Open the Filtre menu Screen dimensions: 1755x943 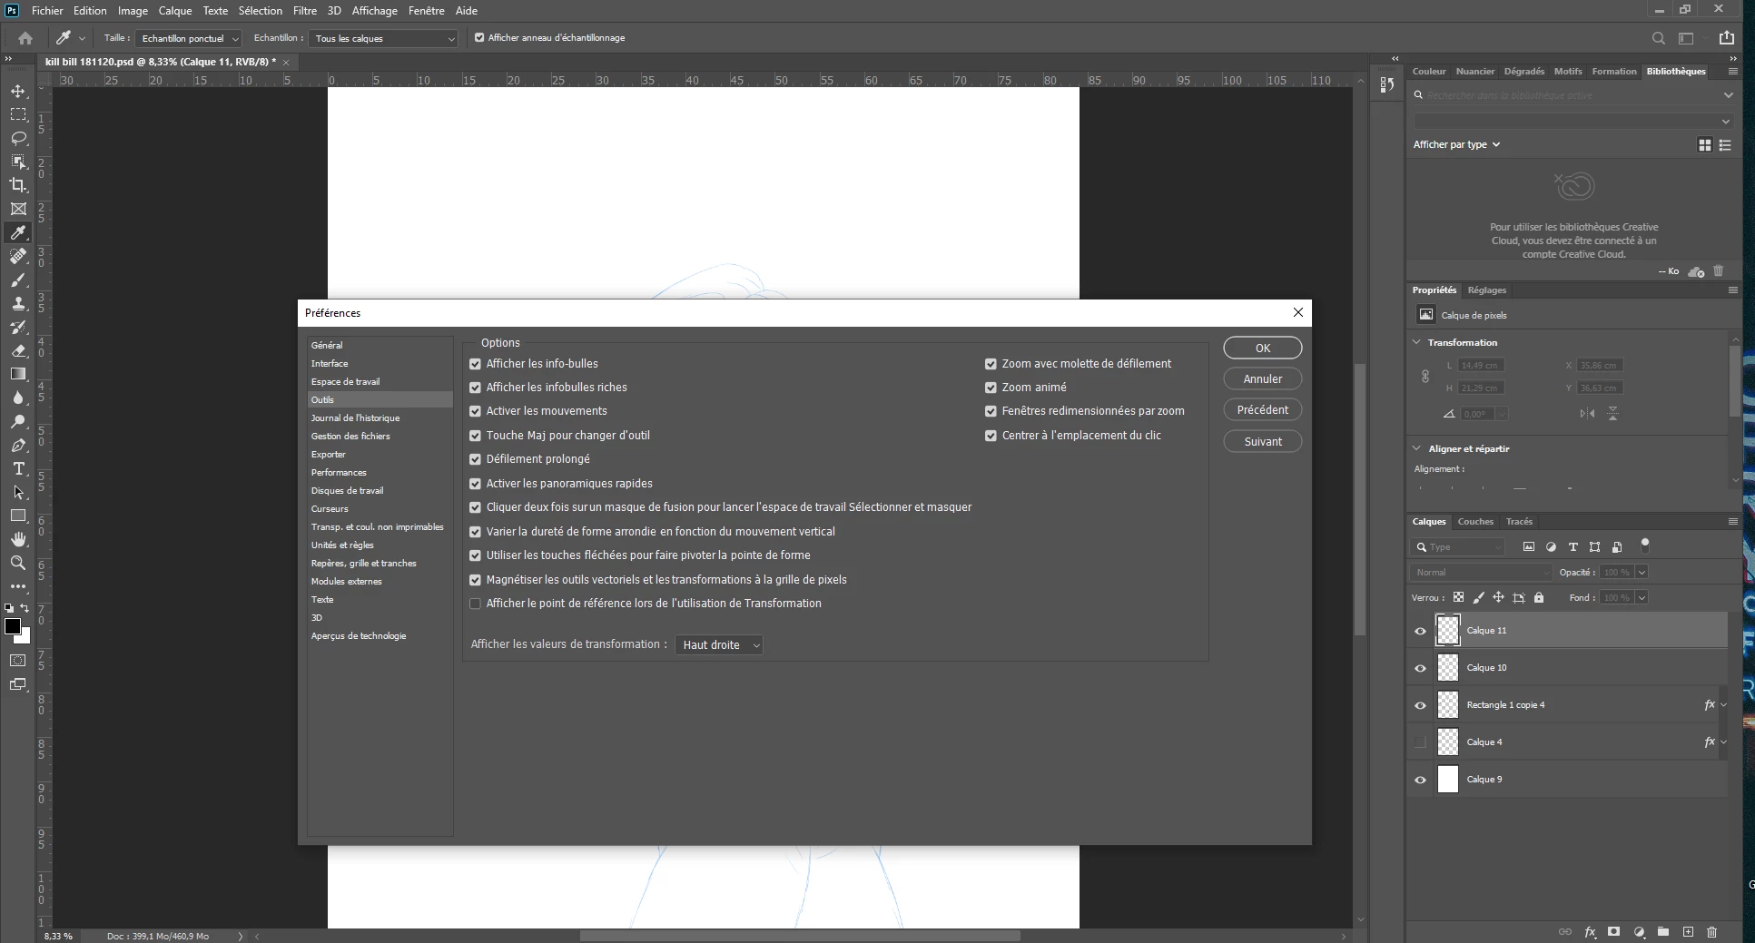(305, 11)
